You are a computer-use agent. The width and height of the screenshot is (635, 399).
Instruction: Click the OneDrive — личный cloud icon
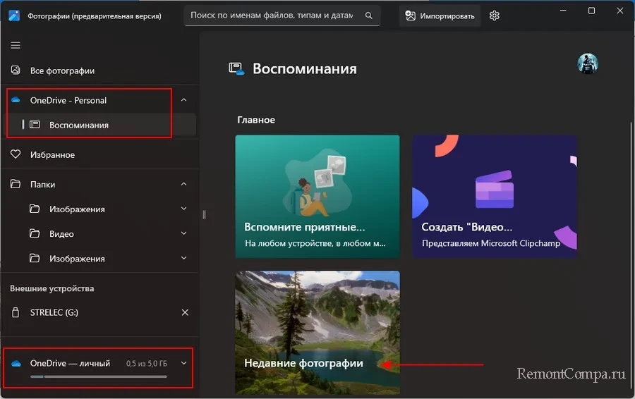[16, 363]
